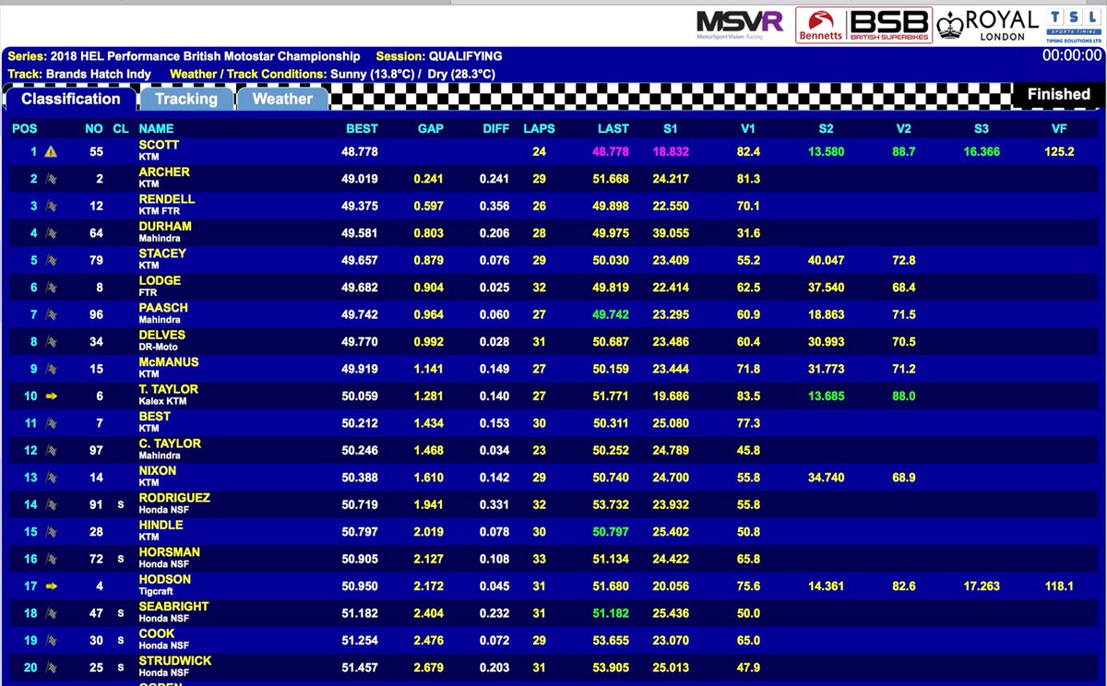1107x686 pixels.
Task: Select rider name DURHAM
Action: 165,227
